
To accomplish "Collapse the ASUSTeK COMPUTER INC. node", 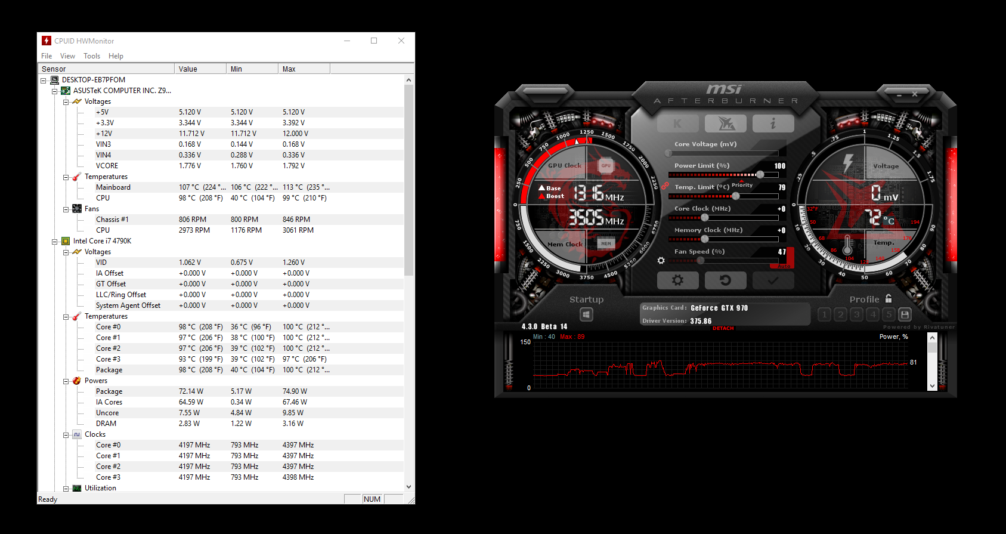I will [x=55, y=91].
